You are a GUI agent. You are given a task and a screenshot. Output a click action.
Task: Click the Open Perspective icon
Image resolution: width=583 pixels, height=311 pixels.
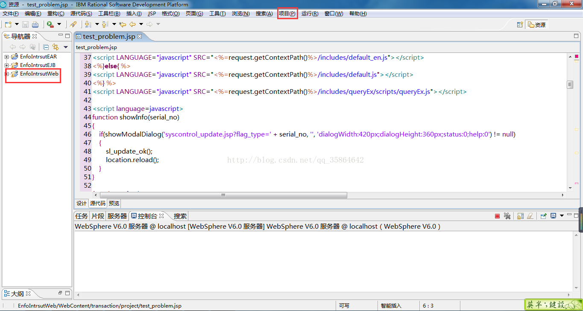[520, 25]
